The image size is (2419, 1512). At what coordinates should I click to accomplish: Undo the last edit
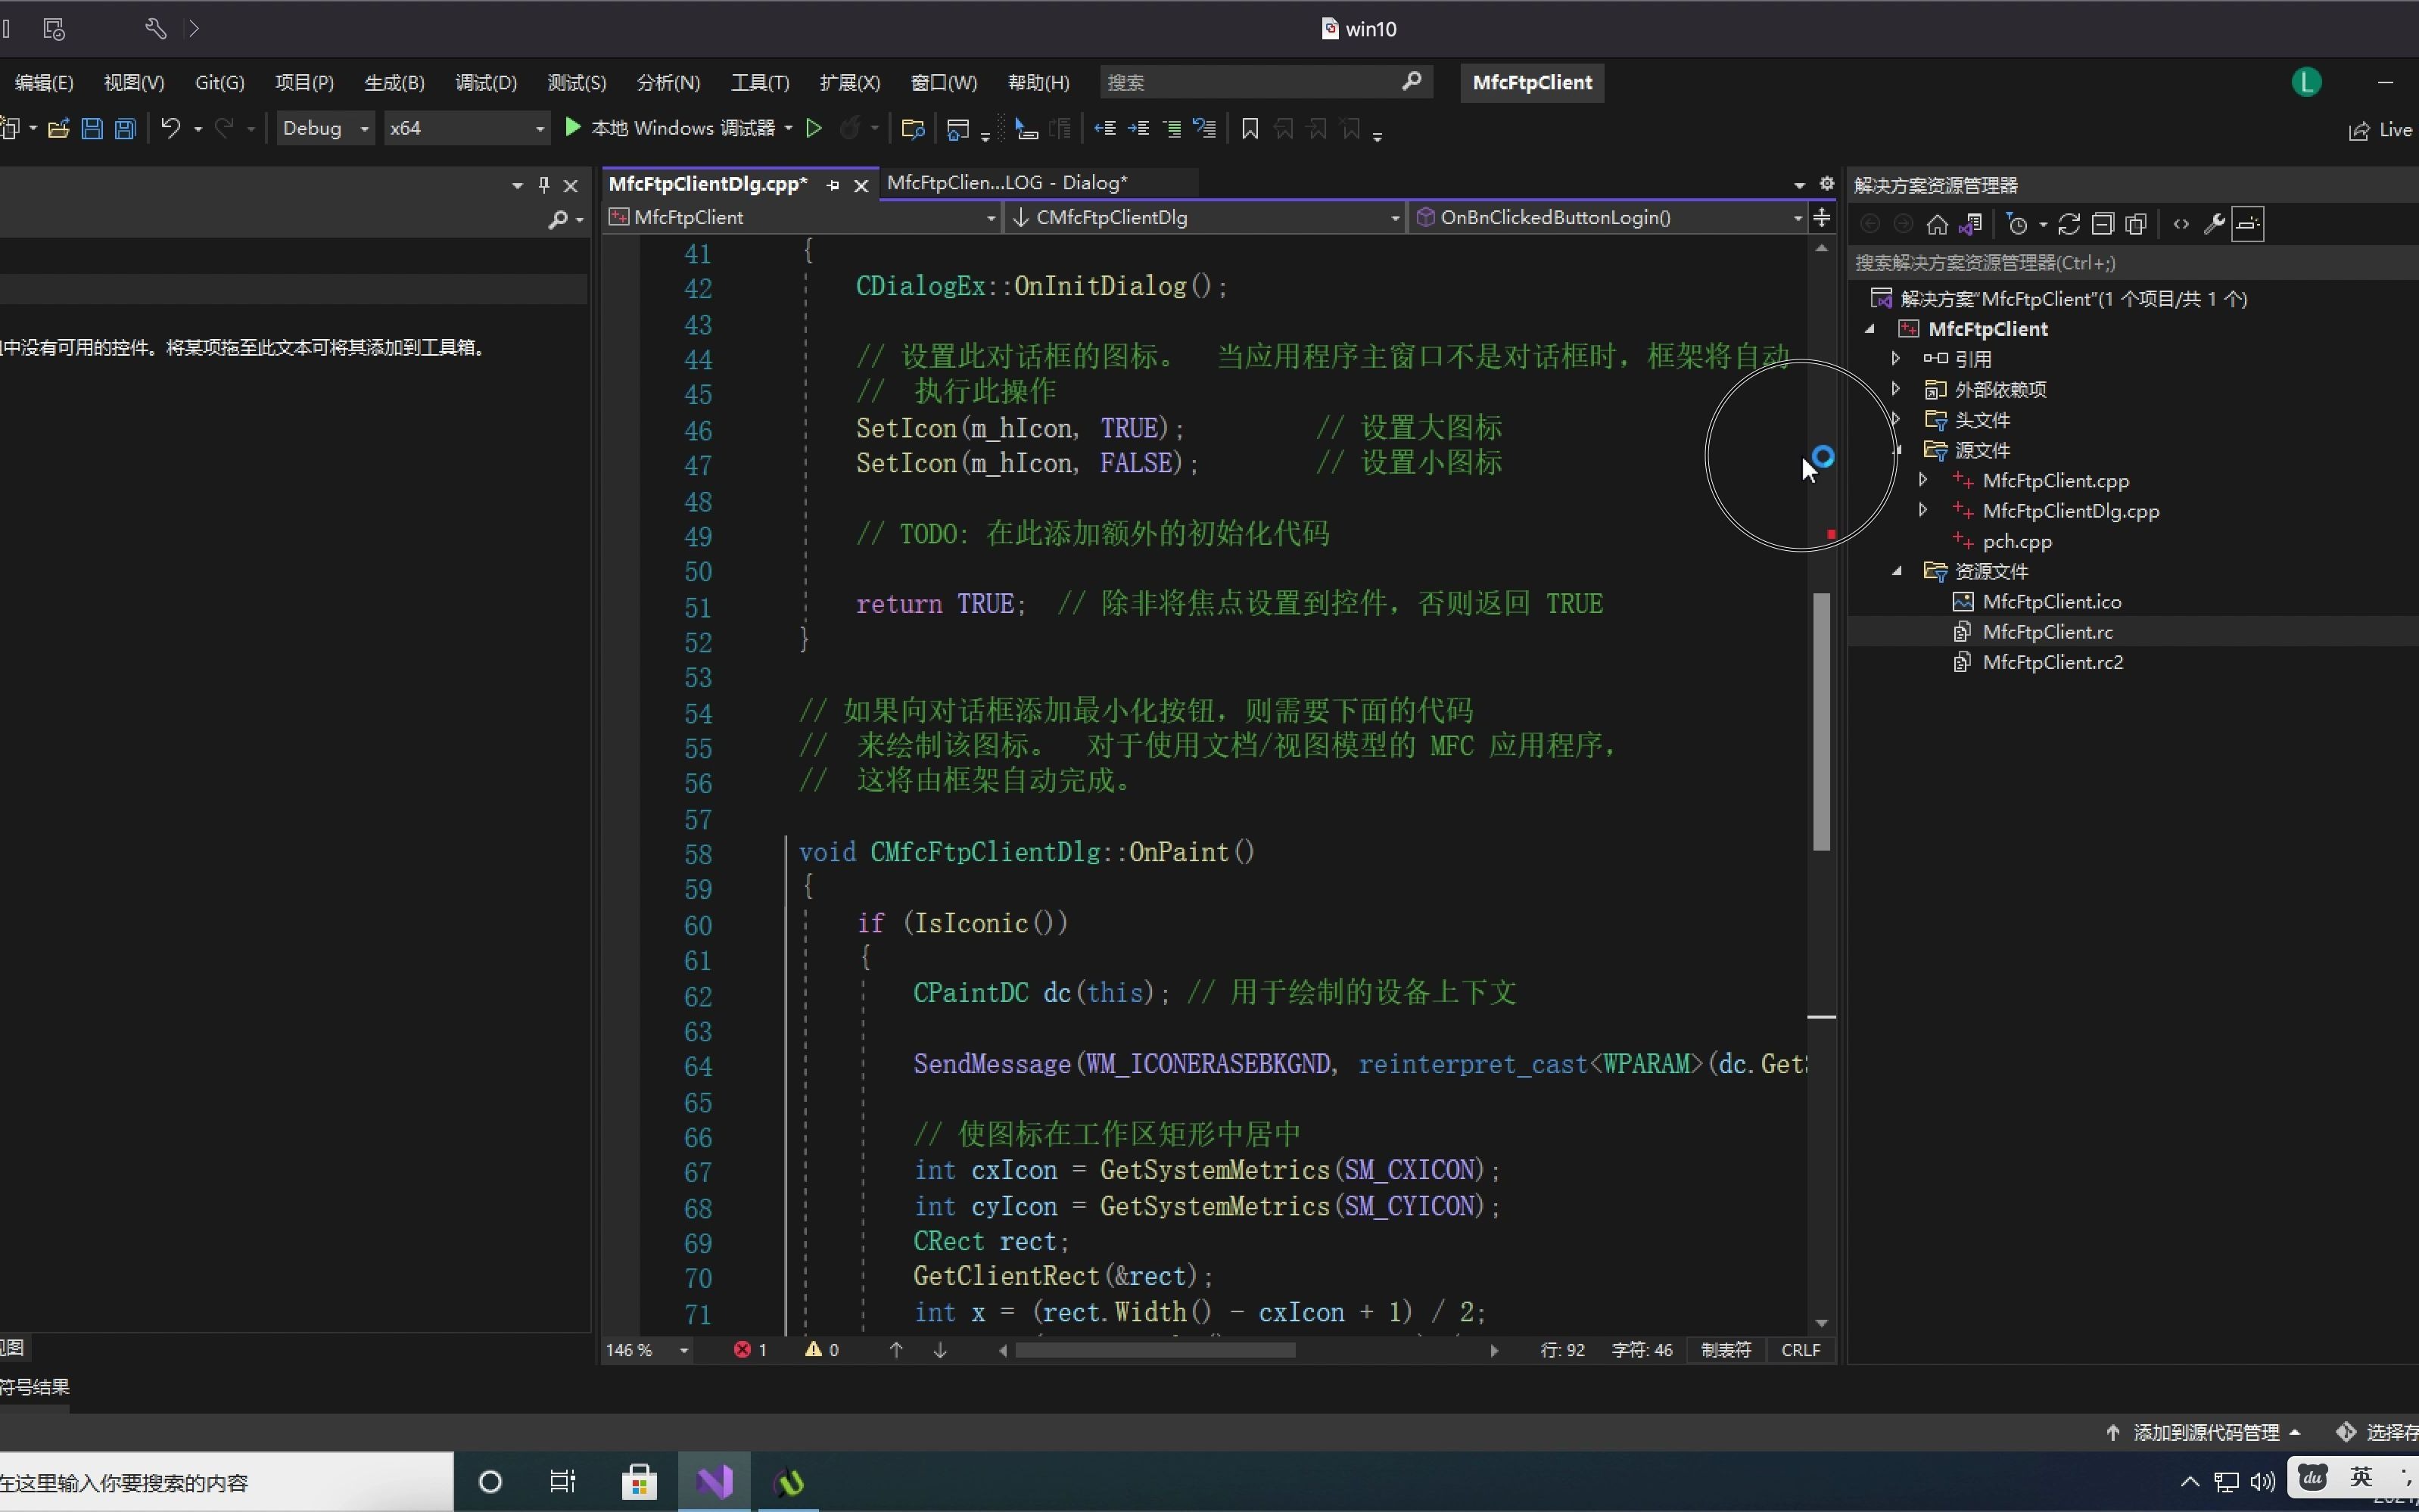171,128
